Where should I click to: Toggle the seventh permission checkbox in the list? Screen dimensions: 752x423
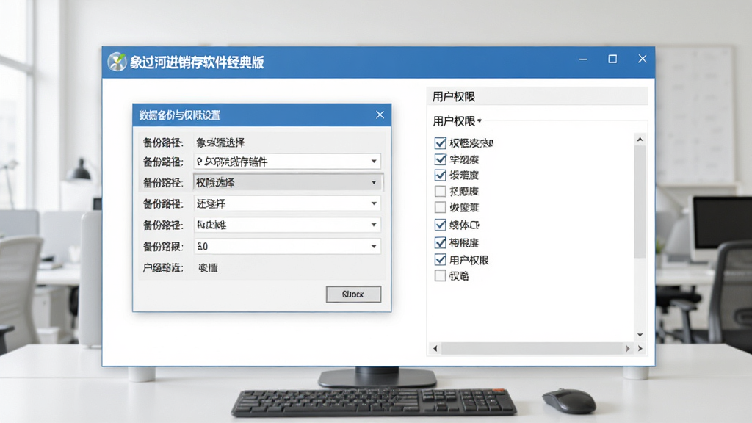point(441,242)
